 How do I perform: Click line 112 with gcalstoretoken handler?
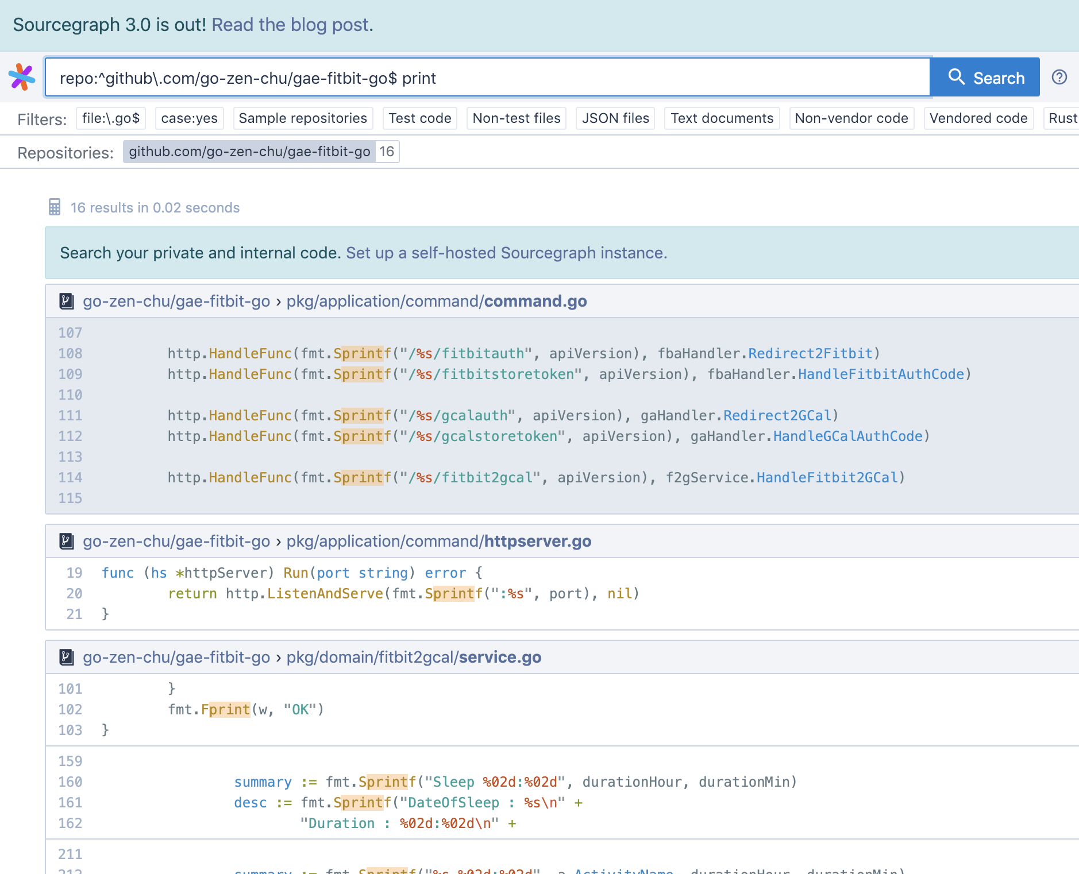(x=562, y=436)
